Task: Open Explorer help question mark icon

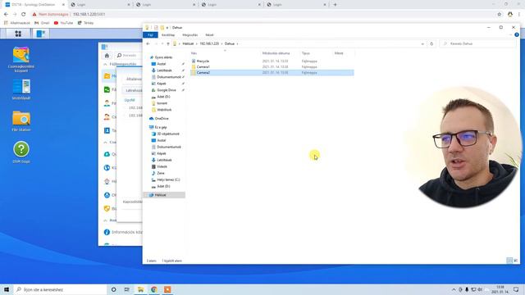Action: tap(517, 34)
